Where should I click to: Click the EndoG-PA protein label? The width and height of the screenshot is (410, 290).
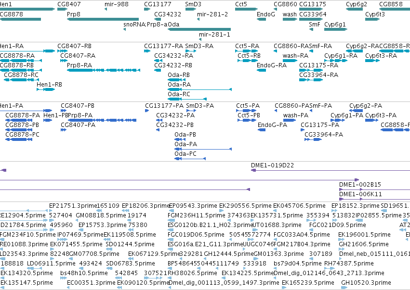tap(273, 126)
